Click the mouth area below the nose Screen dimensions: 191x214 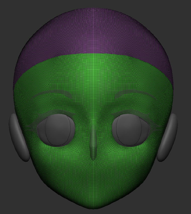point(94,176)
